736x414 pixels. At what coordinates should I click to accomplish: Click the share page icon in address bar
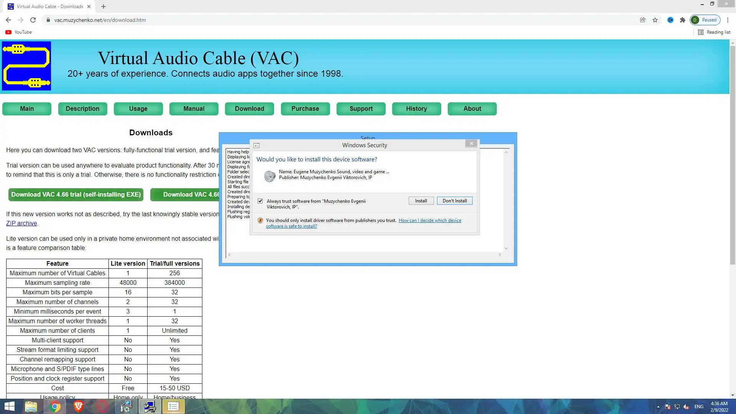tap(642, 20)
